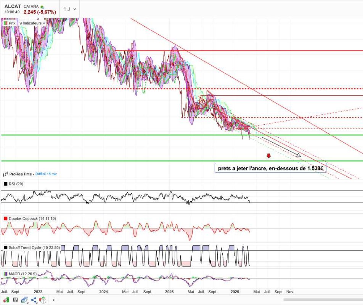Screen dimensions: 363x305
Task: Select the black trend arrow drawing on chart
Action: 281,147
